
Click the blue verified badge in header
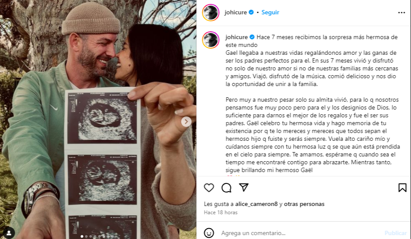coord(251,12)
